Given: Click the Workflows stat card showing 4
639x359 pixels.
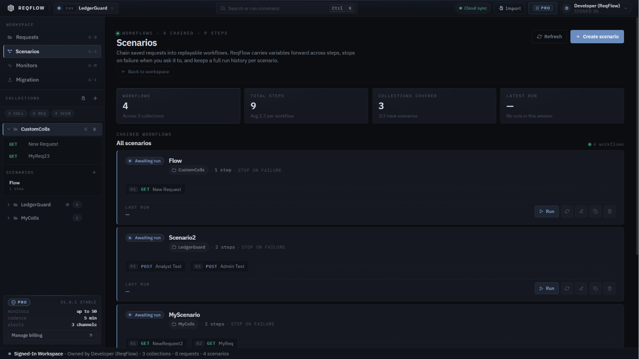Looking at the screenshot, I should [x=178, y=106].
